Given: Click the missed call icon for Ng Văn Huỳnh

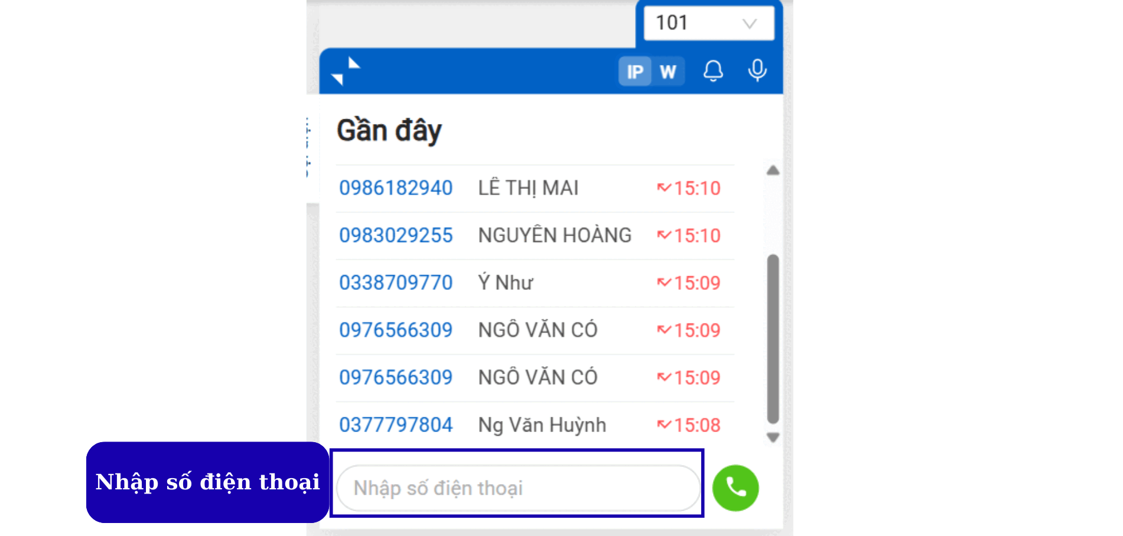Looking at the screenshot, I should pos(664,424).
